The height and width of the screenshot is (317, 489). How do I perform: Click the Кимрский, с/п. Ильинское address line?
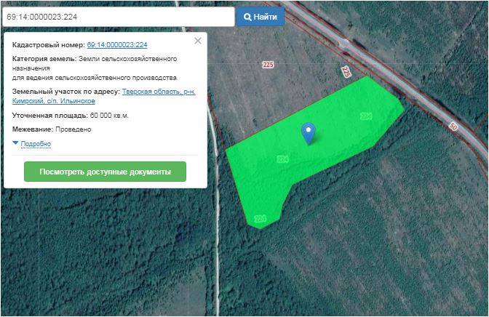point(54,101)
